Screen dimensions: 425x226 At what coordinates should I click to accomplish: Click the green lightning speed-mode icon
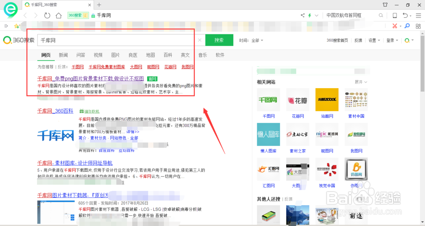tap(309, 15)
